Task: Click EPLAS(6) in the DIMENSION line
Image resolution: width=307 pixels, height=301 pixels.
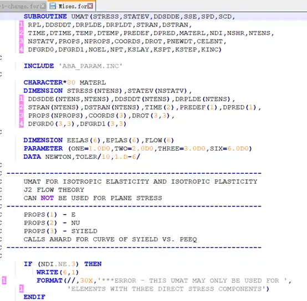Action: click(x=122, y=140)
